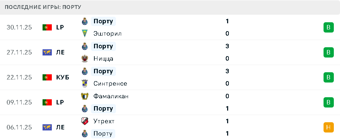Open the Ницца team link
This screenshot has width=340, height=139.
click(103, 59)
